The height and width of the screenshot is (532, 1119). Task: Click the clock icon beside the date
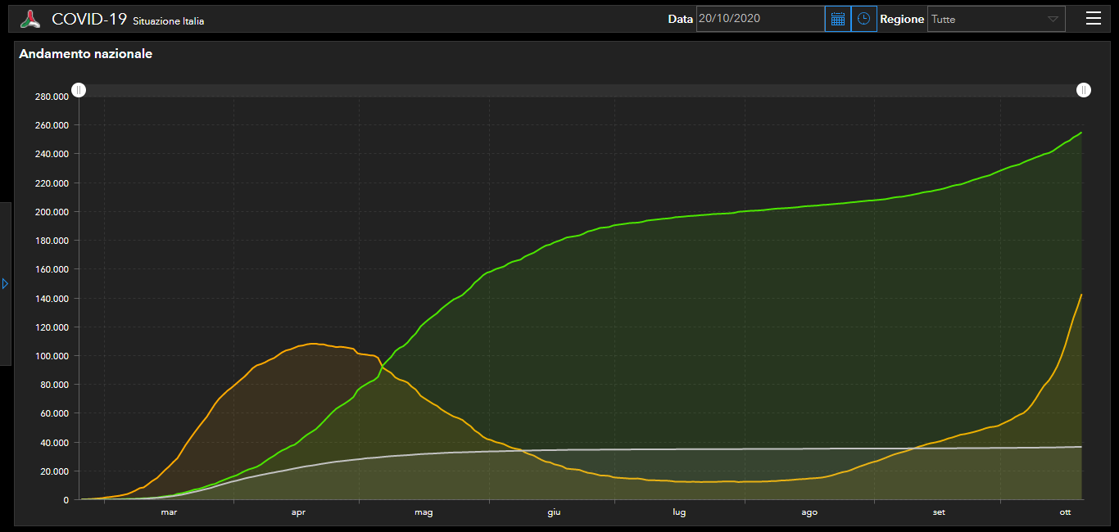click(863, 19)
